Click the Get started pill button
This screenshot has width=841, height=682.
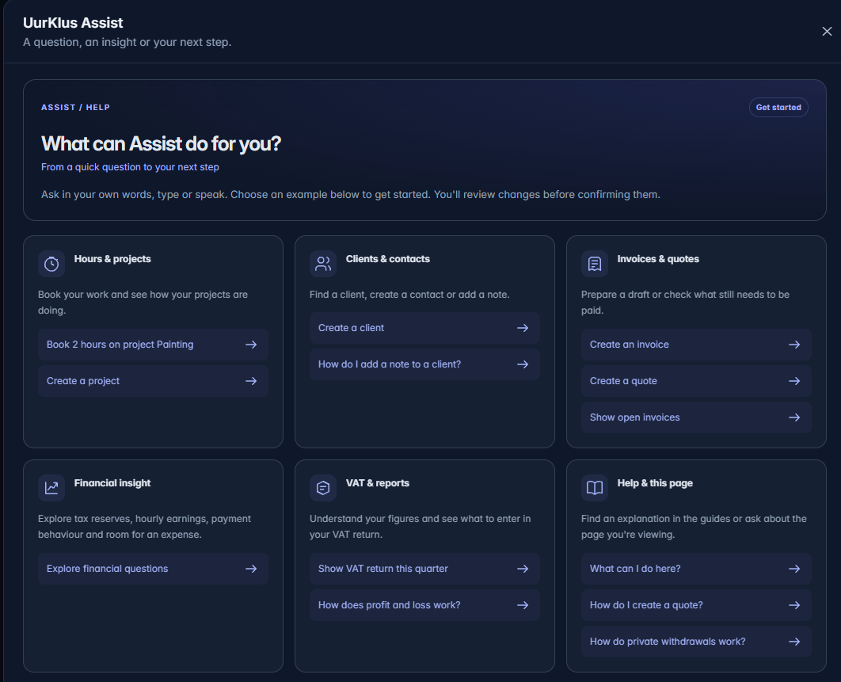pyautogui.click(x=778, y=107)
